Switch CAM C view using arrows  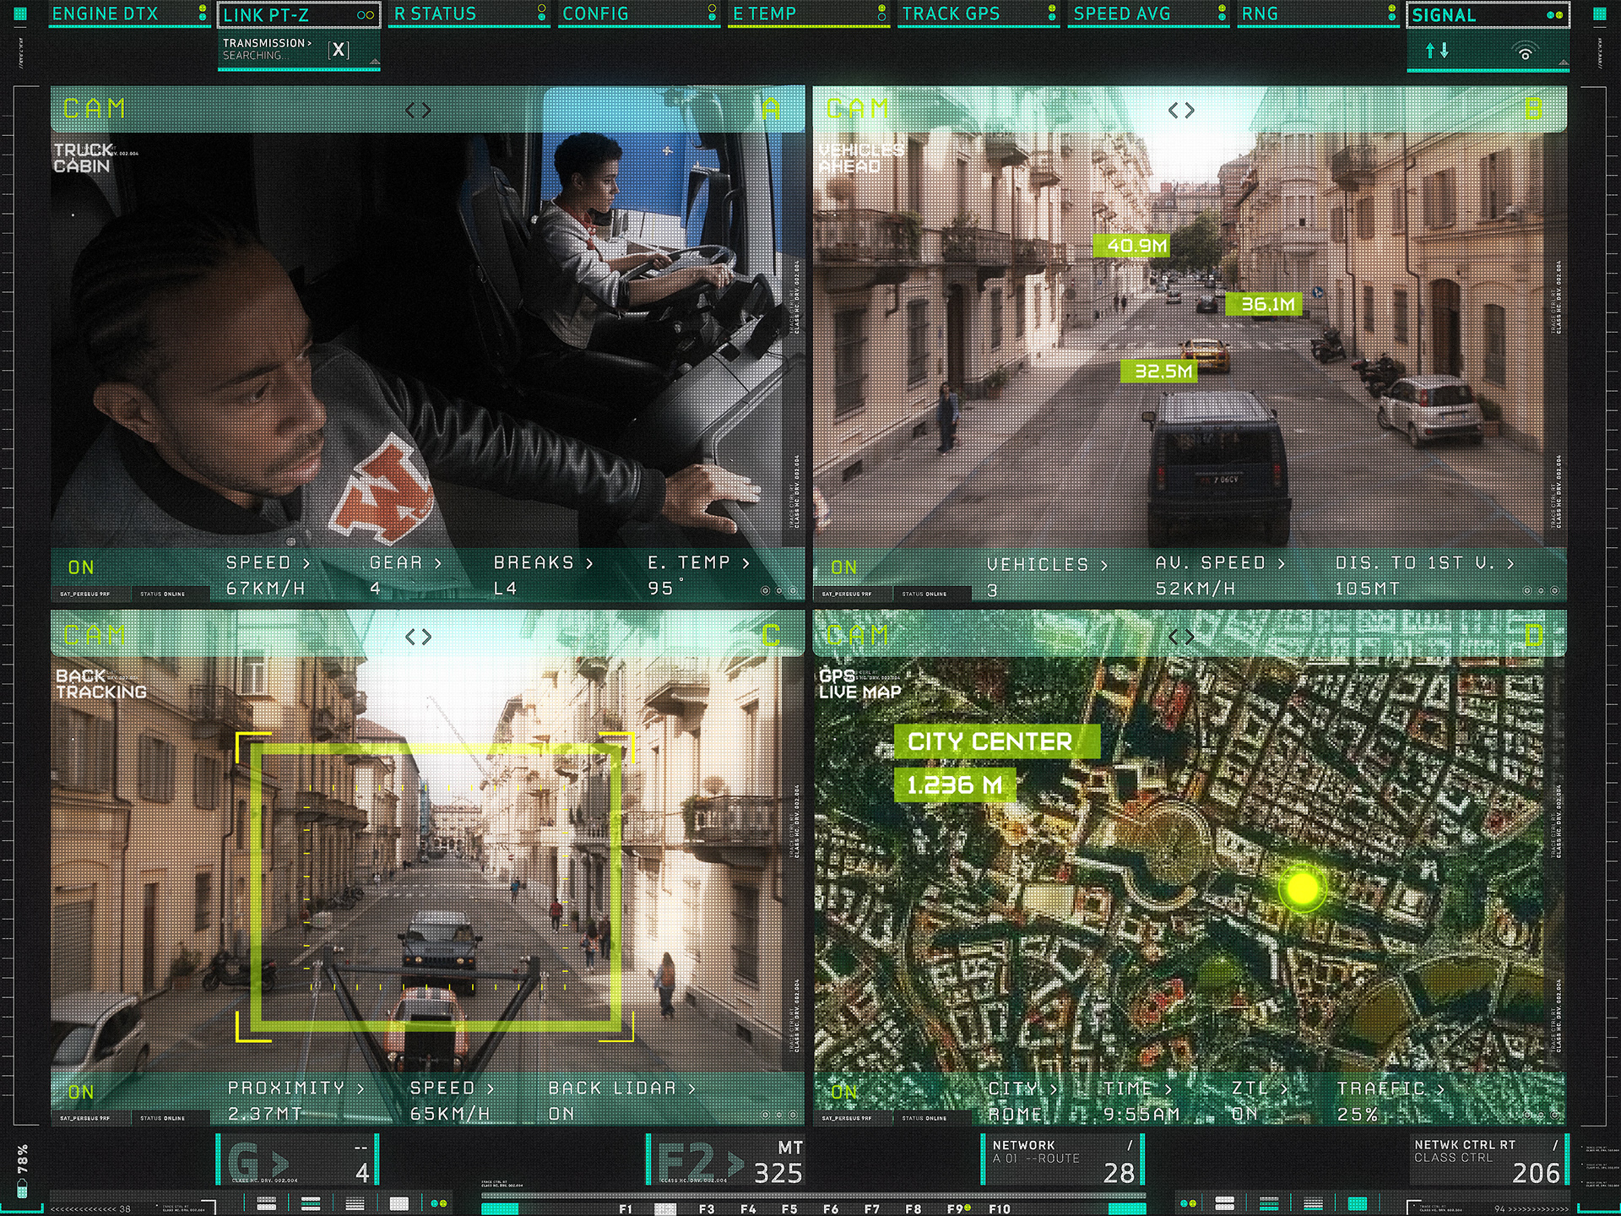point(418,637)
